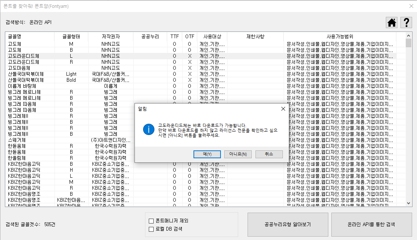Open help via question mark icon
The width and height of the screenshot is (417, 240).
[x=406, y=22]
